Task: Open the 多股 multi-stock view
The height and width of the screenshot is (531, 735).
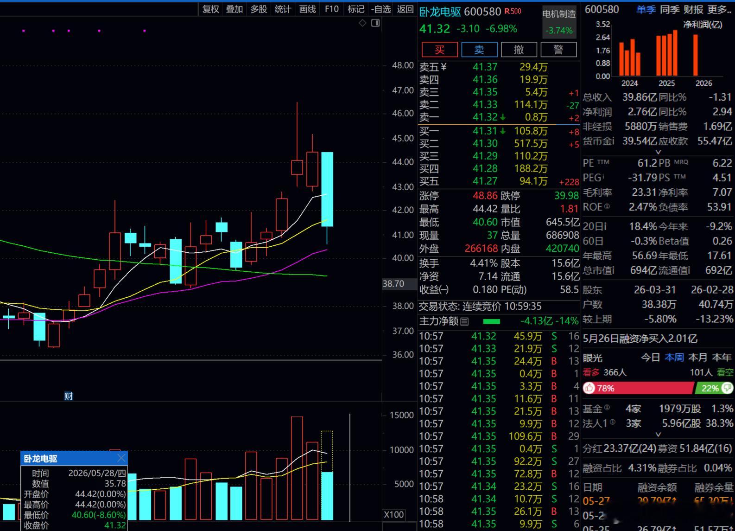Action: coord(259,9)
